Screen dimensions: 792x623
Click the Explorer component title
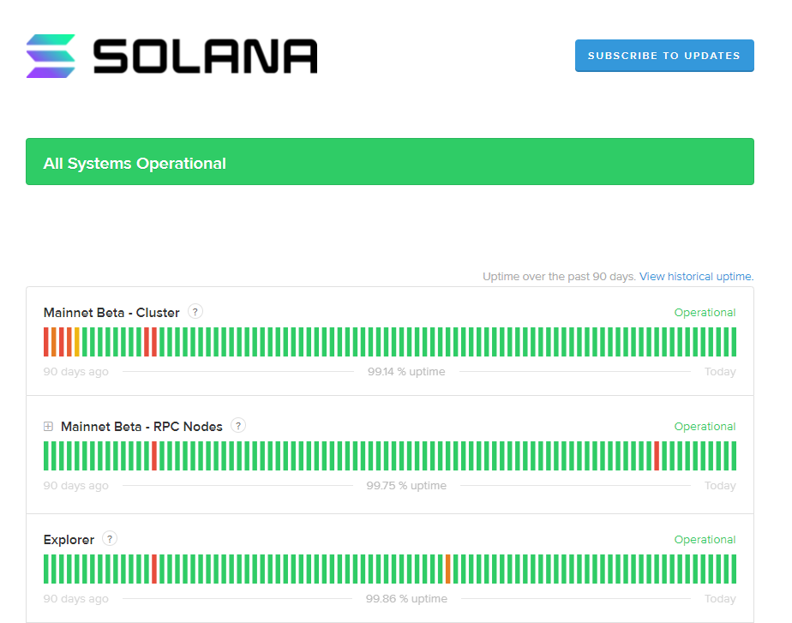tap(69, 540)
